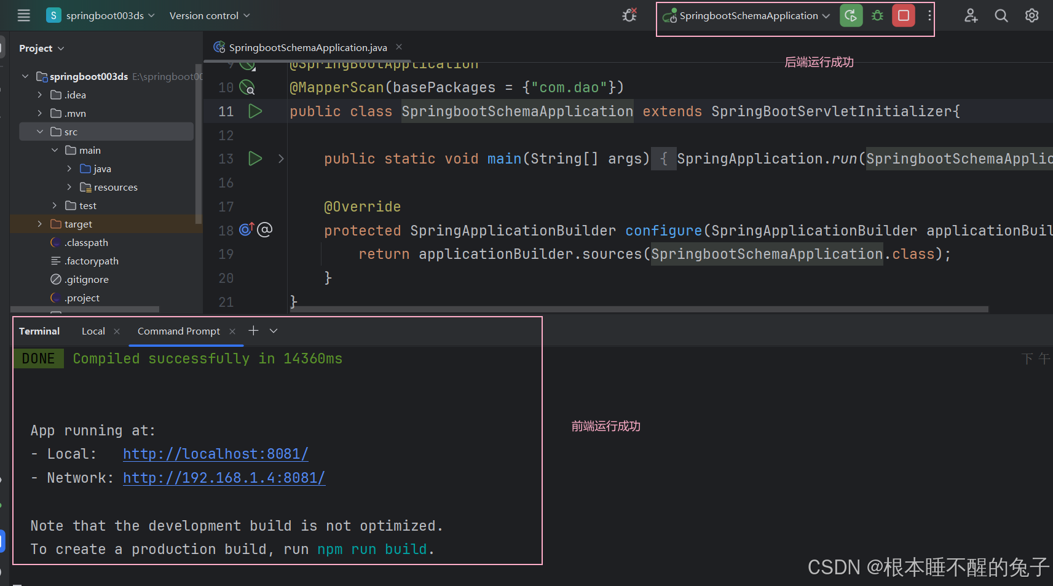The image size is (1053, 586).
Task: Stop the running application
Action: click(903, 15)
